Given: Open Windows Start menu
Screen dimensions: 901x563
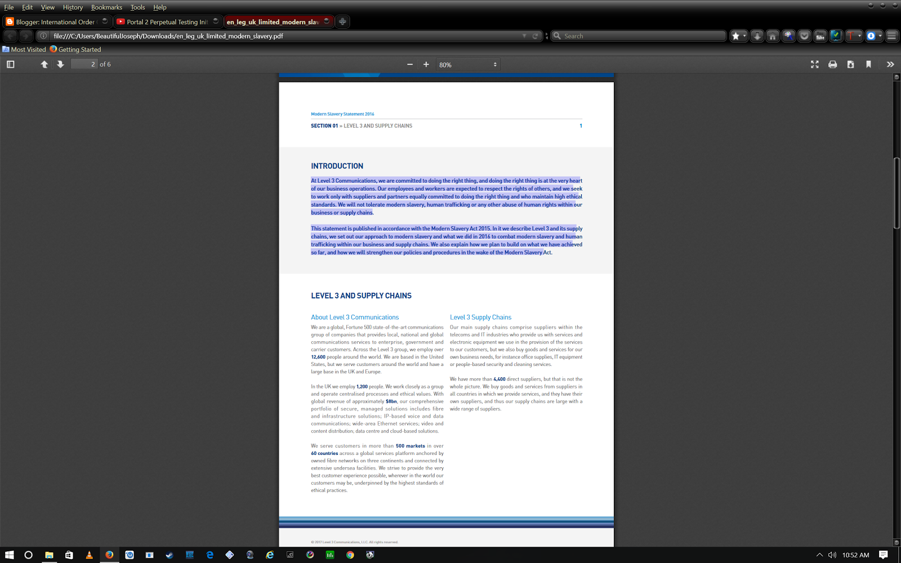Looking at the screenshot, I should coord(10,555).
